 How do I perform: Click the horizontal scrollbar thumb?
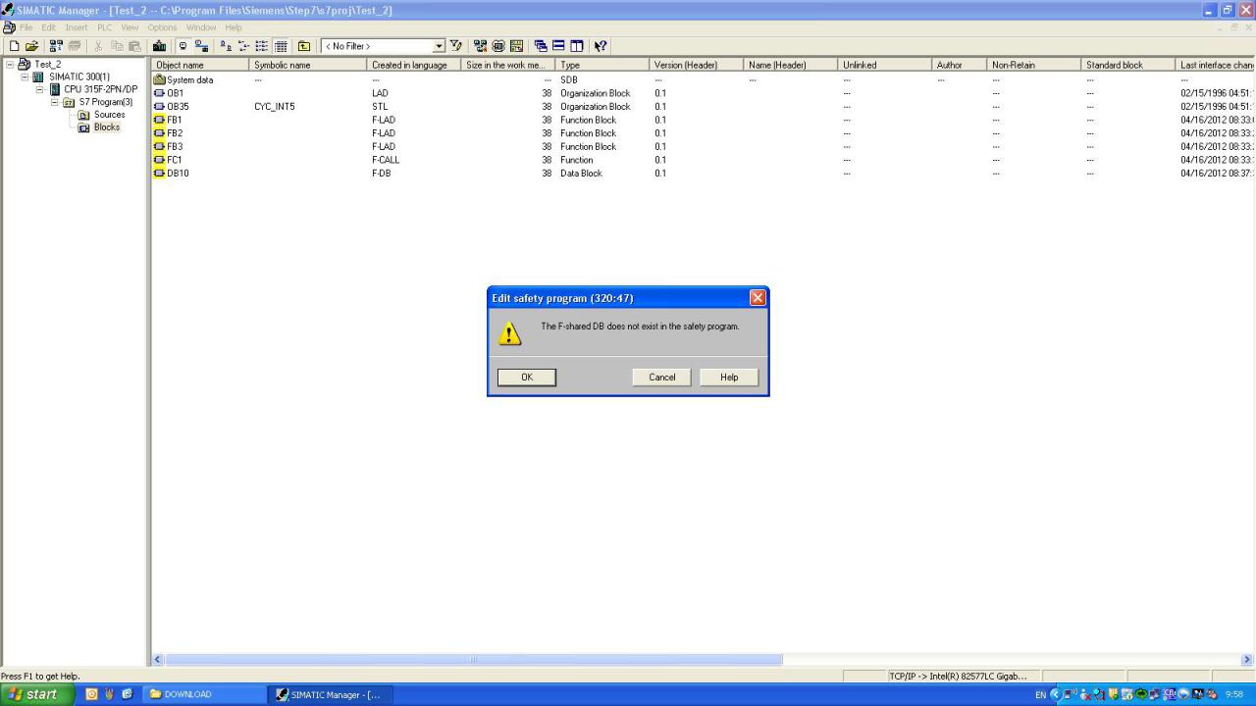tap(474, 660)
